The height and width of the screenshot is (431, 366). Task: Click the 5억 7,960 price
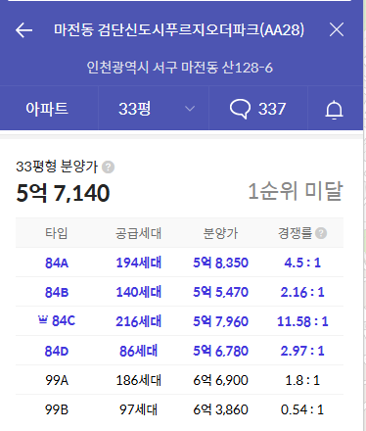(220, 321)
